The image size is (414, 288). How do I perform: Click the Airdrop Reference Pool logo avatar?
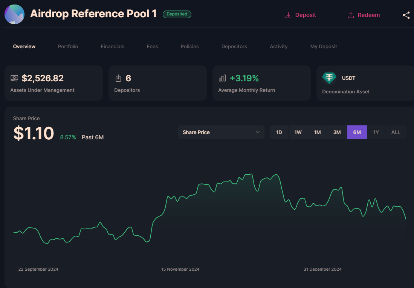14,14
